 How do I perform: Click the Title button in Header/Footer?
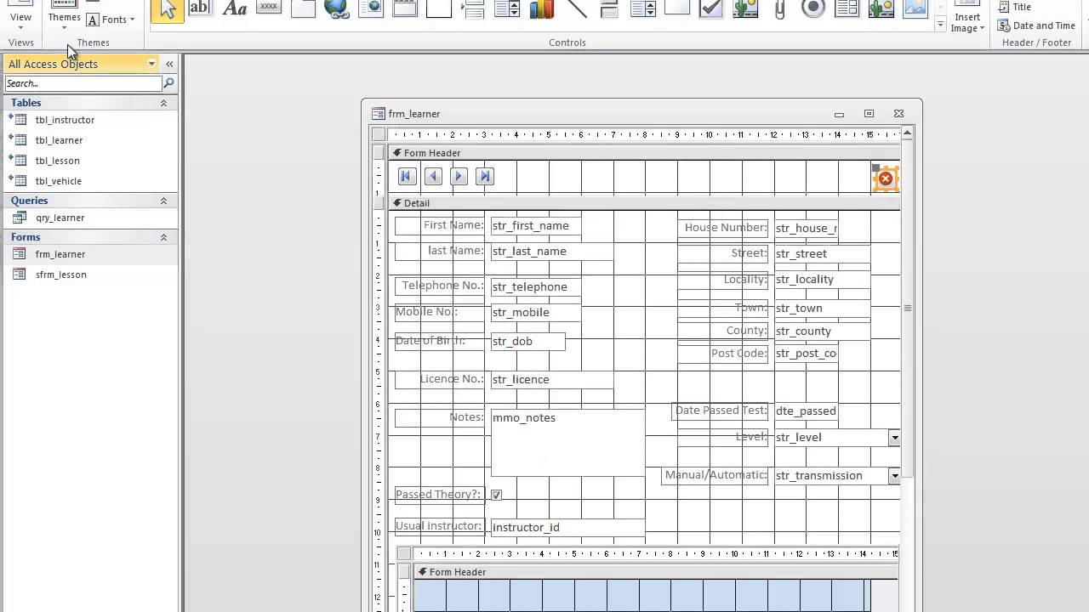coord(1014,7)
